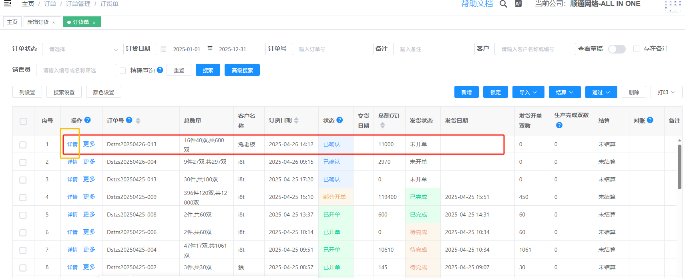Click help icon beside 状态 column header
685x278 pixels.
[339, 120]
